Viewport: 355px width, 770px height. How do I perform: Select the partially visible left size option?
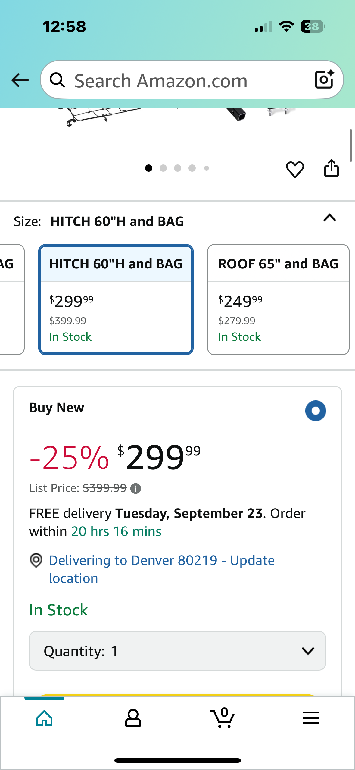pos(12,299)
